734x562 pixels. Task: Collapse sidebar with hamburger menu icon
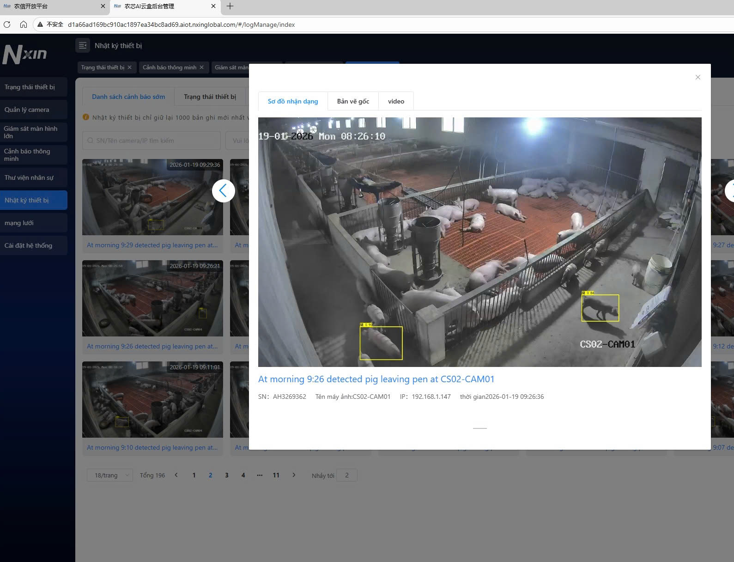[x=83, y=45]
